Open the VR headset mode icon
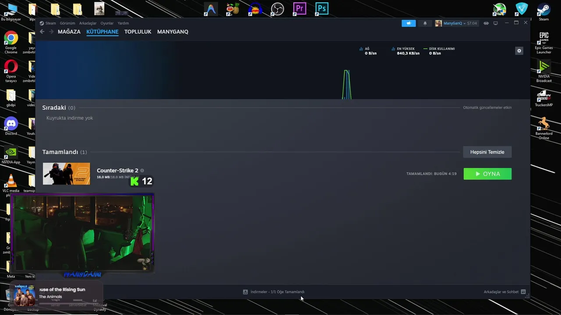Image resolution: width=561 pixels, height=315 pixels. [486, 23]
